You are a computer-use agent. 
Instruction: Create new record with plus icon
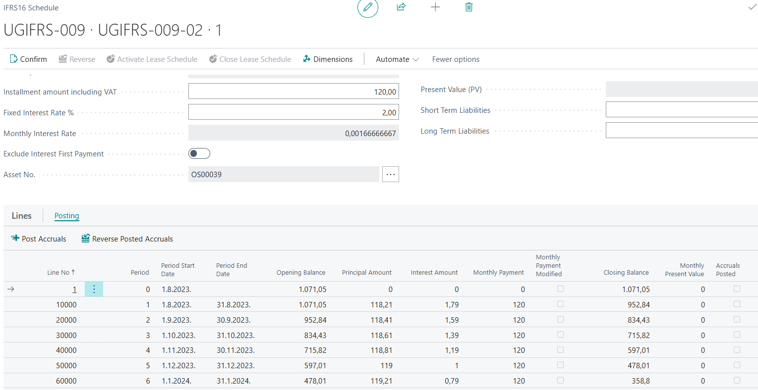(x=435, y=7)
